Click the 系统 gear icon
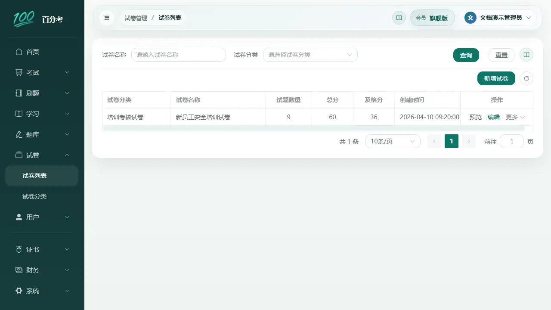The height and width of the screenshot is (310, 551). coord(19,291)
